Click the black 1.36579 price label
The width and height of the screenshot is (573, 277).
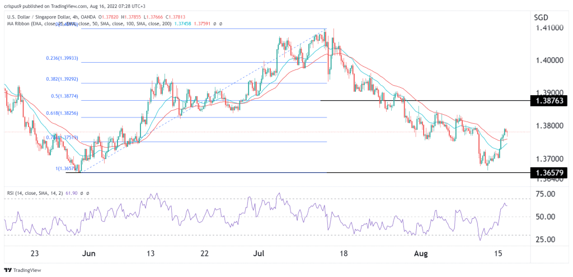point(549,172)
